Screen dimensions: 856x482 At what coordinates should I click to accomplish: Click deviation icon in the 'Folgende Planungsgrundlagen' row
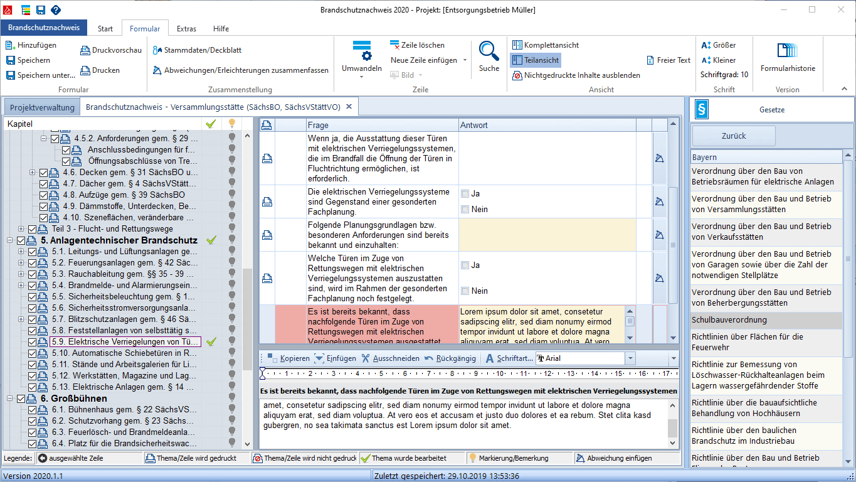coord(659,235)
